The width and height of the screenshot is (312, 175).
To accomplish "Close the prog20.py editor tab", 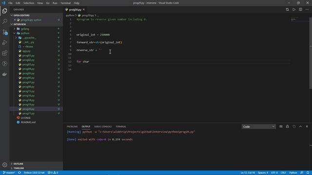I will point(84,10).
